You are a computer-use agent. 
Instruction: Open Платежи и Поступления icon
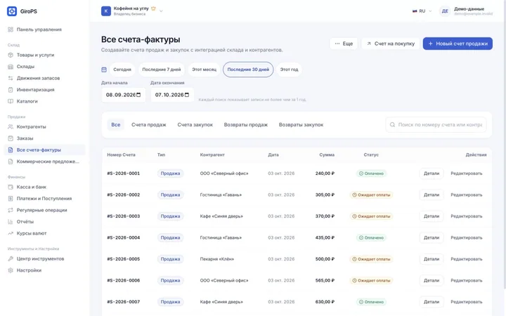tap(11, 199)
